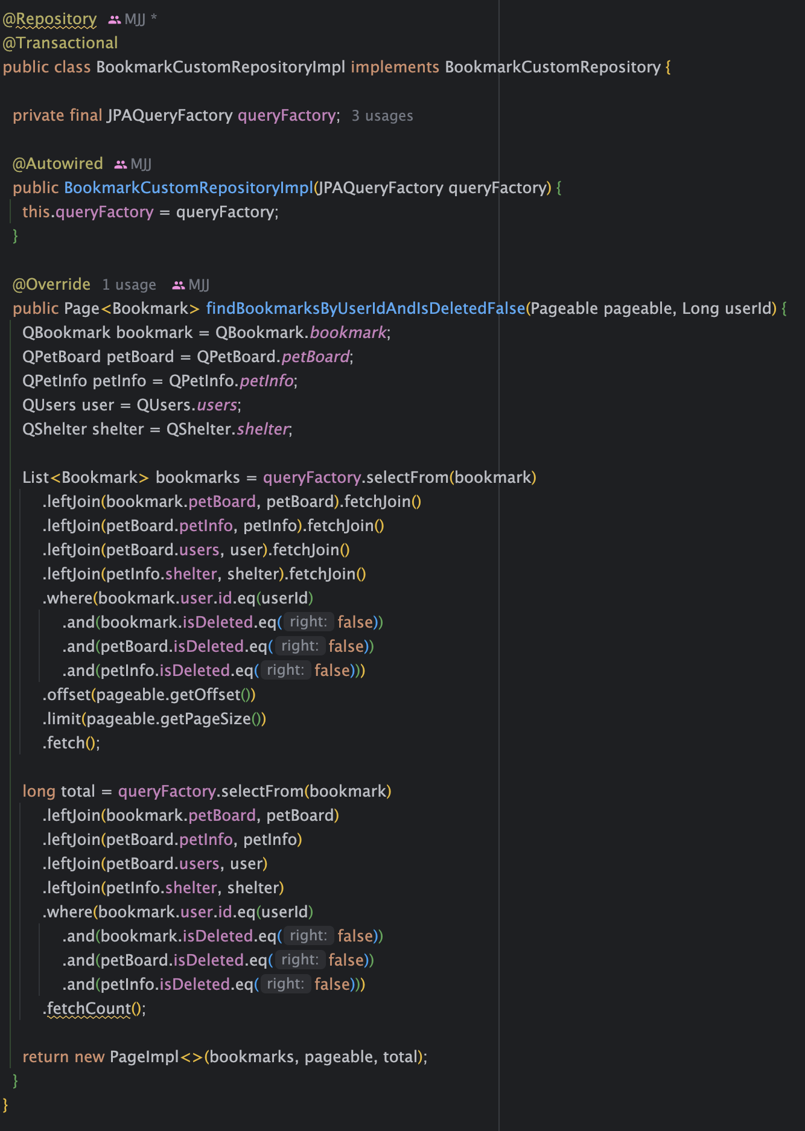This screenshot has height=1131, width=805.
Task: Click "JPAQueryFactory" in the private final field
Action: pyautogui.click(x=170, y=115)
